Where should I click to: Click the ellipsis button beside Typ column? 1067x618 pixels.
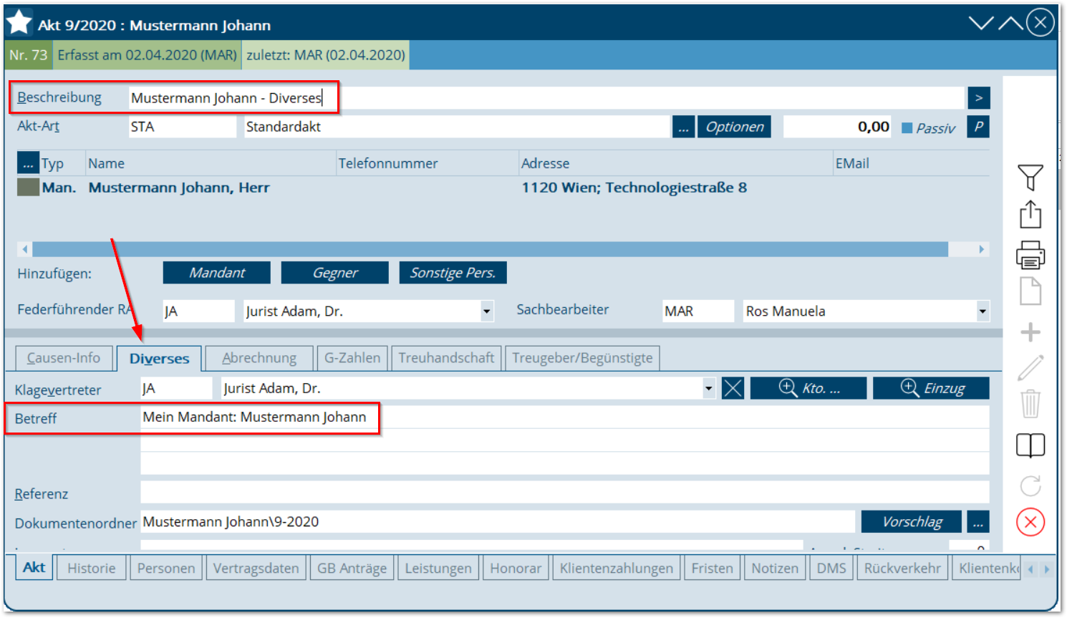point(28,163)
